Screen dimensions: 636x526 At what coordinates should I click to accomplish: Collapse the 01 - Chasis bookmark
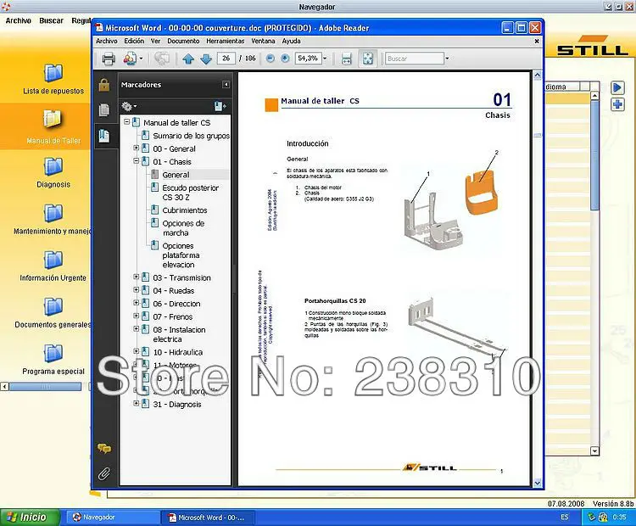[x=137, y=161]
